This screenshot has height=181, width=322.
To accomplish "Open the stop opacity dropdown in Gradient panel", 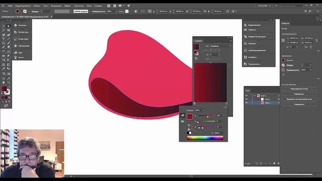I will (x=203, y=111).
